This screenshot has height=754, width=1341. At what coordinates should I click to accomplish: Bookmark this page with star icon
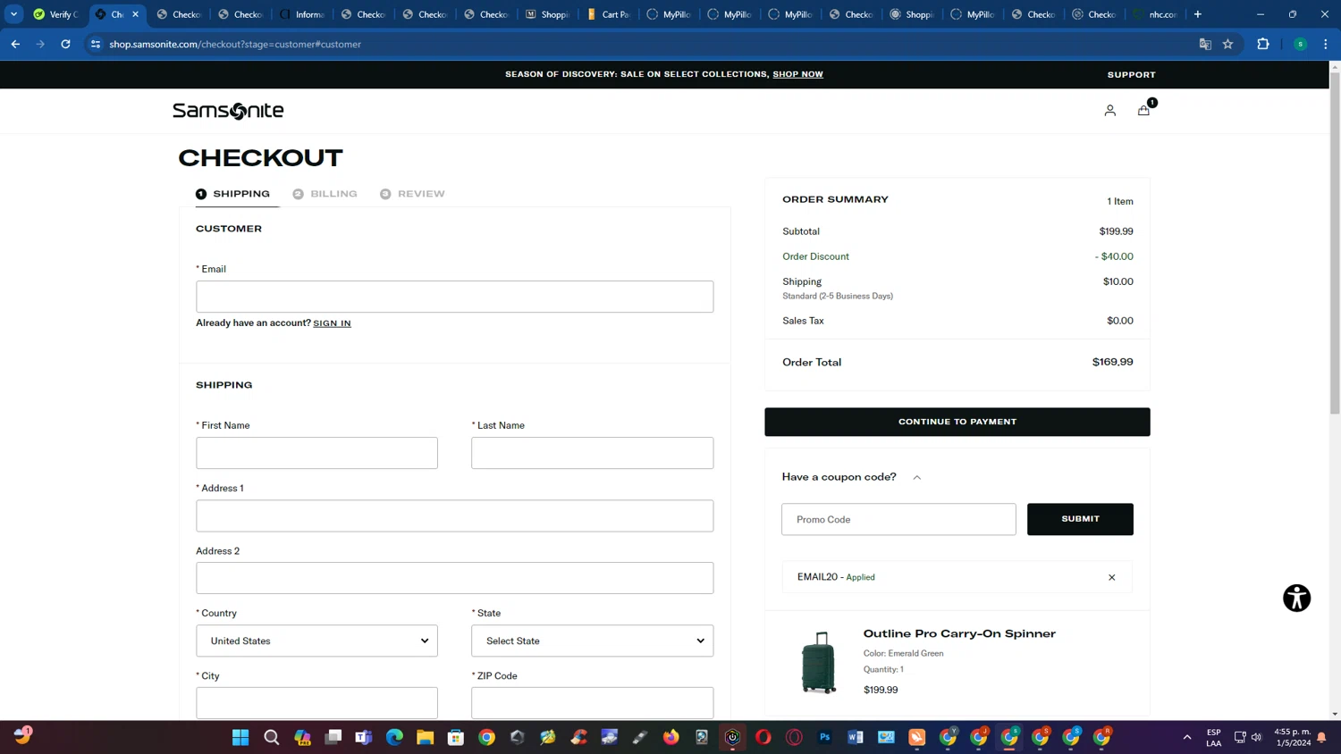click(1228, 44)
